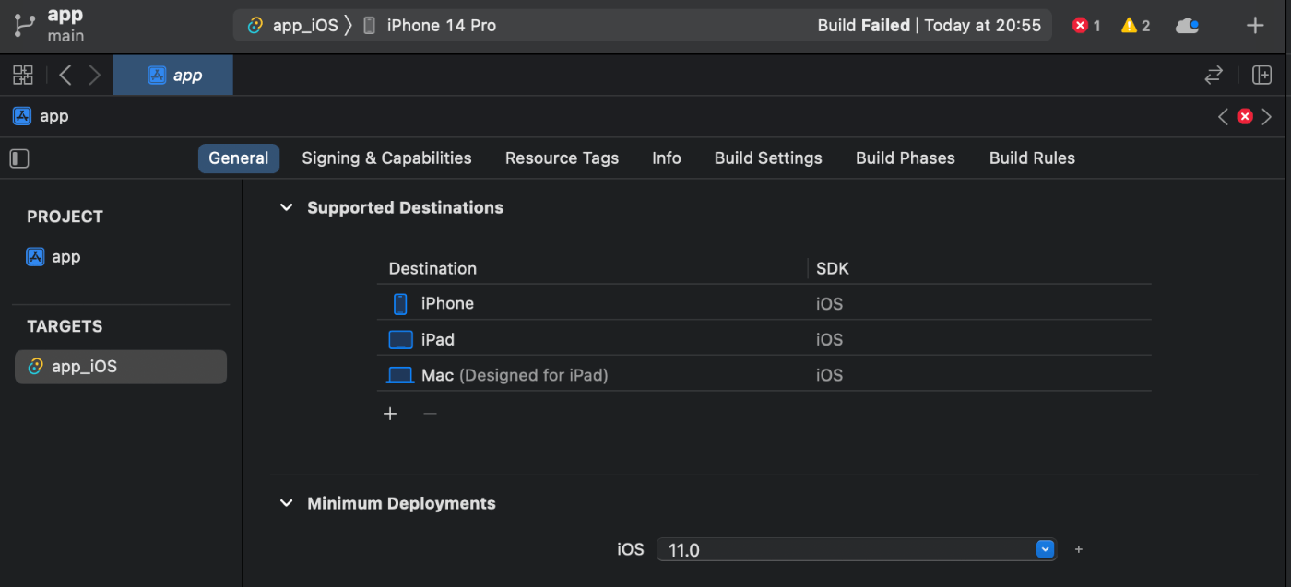This screenshot has height=587, width=1291.
Task: Select the iPhone destination row
Action: coord(764,304)
